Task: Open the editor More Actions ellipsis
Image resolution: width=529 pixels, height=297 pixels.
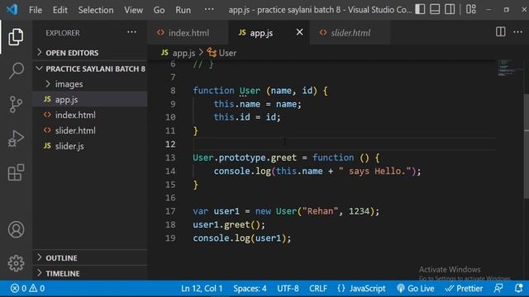Action: coord(517,32)
